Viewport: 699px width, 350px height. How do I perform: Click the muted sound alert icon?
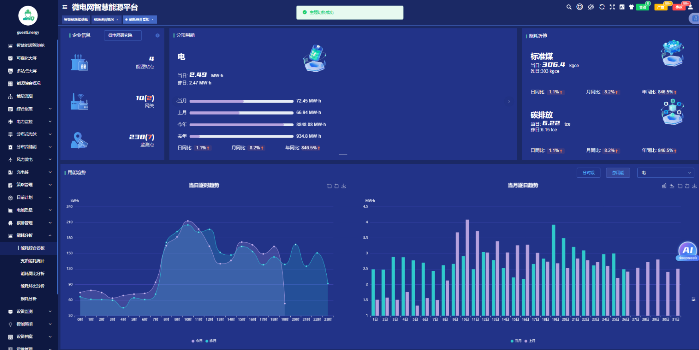[591, 7]
